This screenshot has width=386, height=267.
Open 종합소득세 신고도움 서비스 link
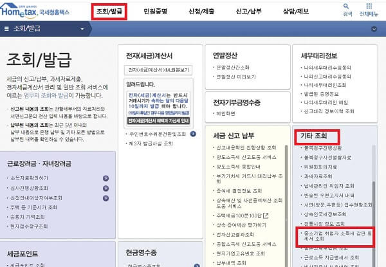246,244
